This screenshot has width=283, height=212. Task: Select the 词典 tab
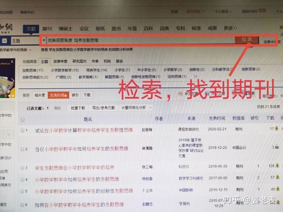[x=164, y=28]
